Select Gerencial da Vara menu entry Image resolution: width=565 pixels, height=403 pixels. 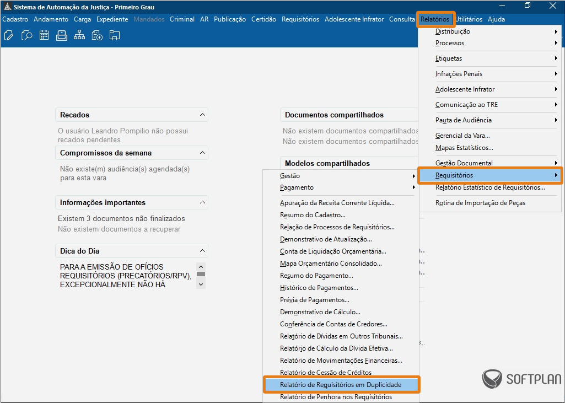click(x=490, y=136)
